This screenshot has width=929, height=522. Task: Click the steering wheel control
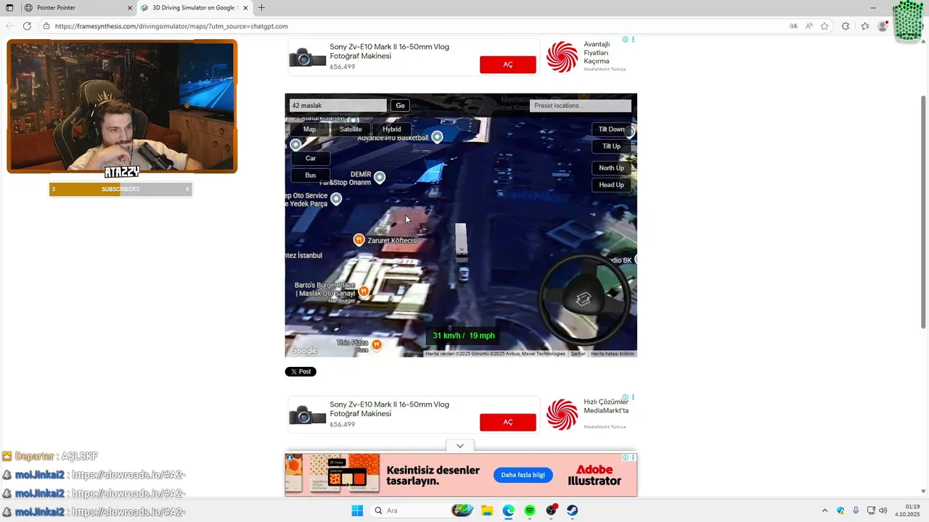[x=584, y=298]
